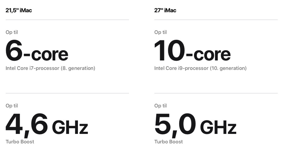The height and width of the screenshot is (155, 284).
Task: Select the Intel Core i7-processor label
Action: click(32, 68)
